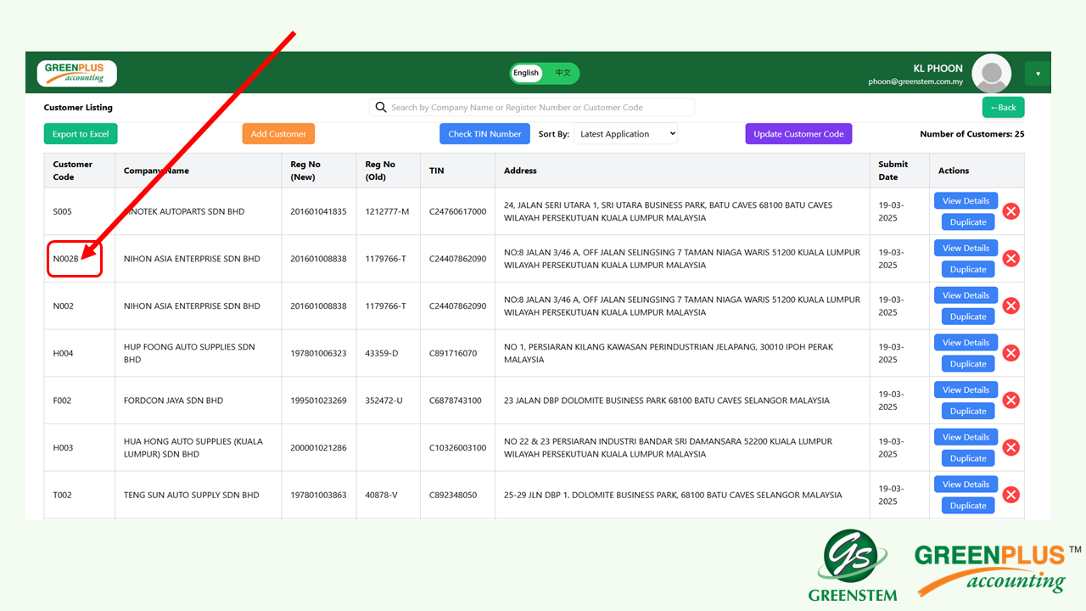Switch language to 中文
The width and height of the screenshot is (1086, 611).
pos(563,73)
